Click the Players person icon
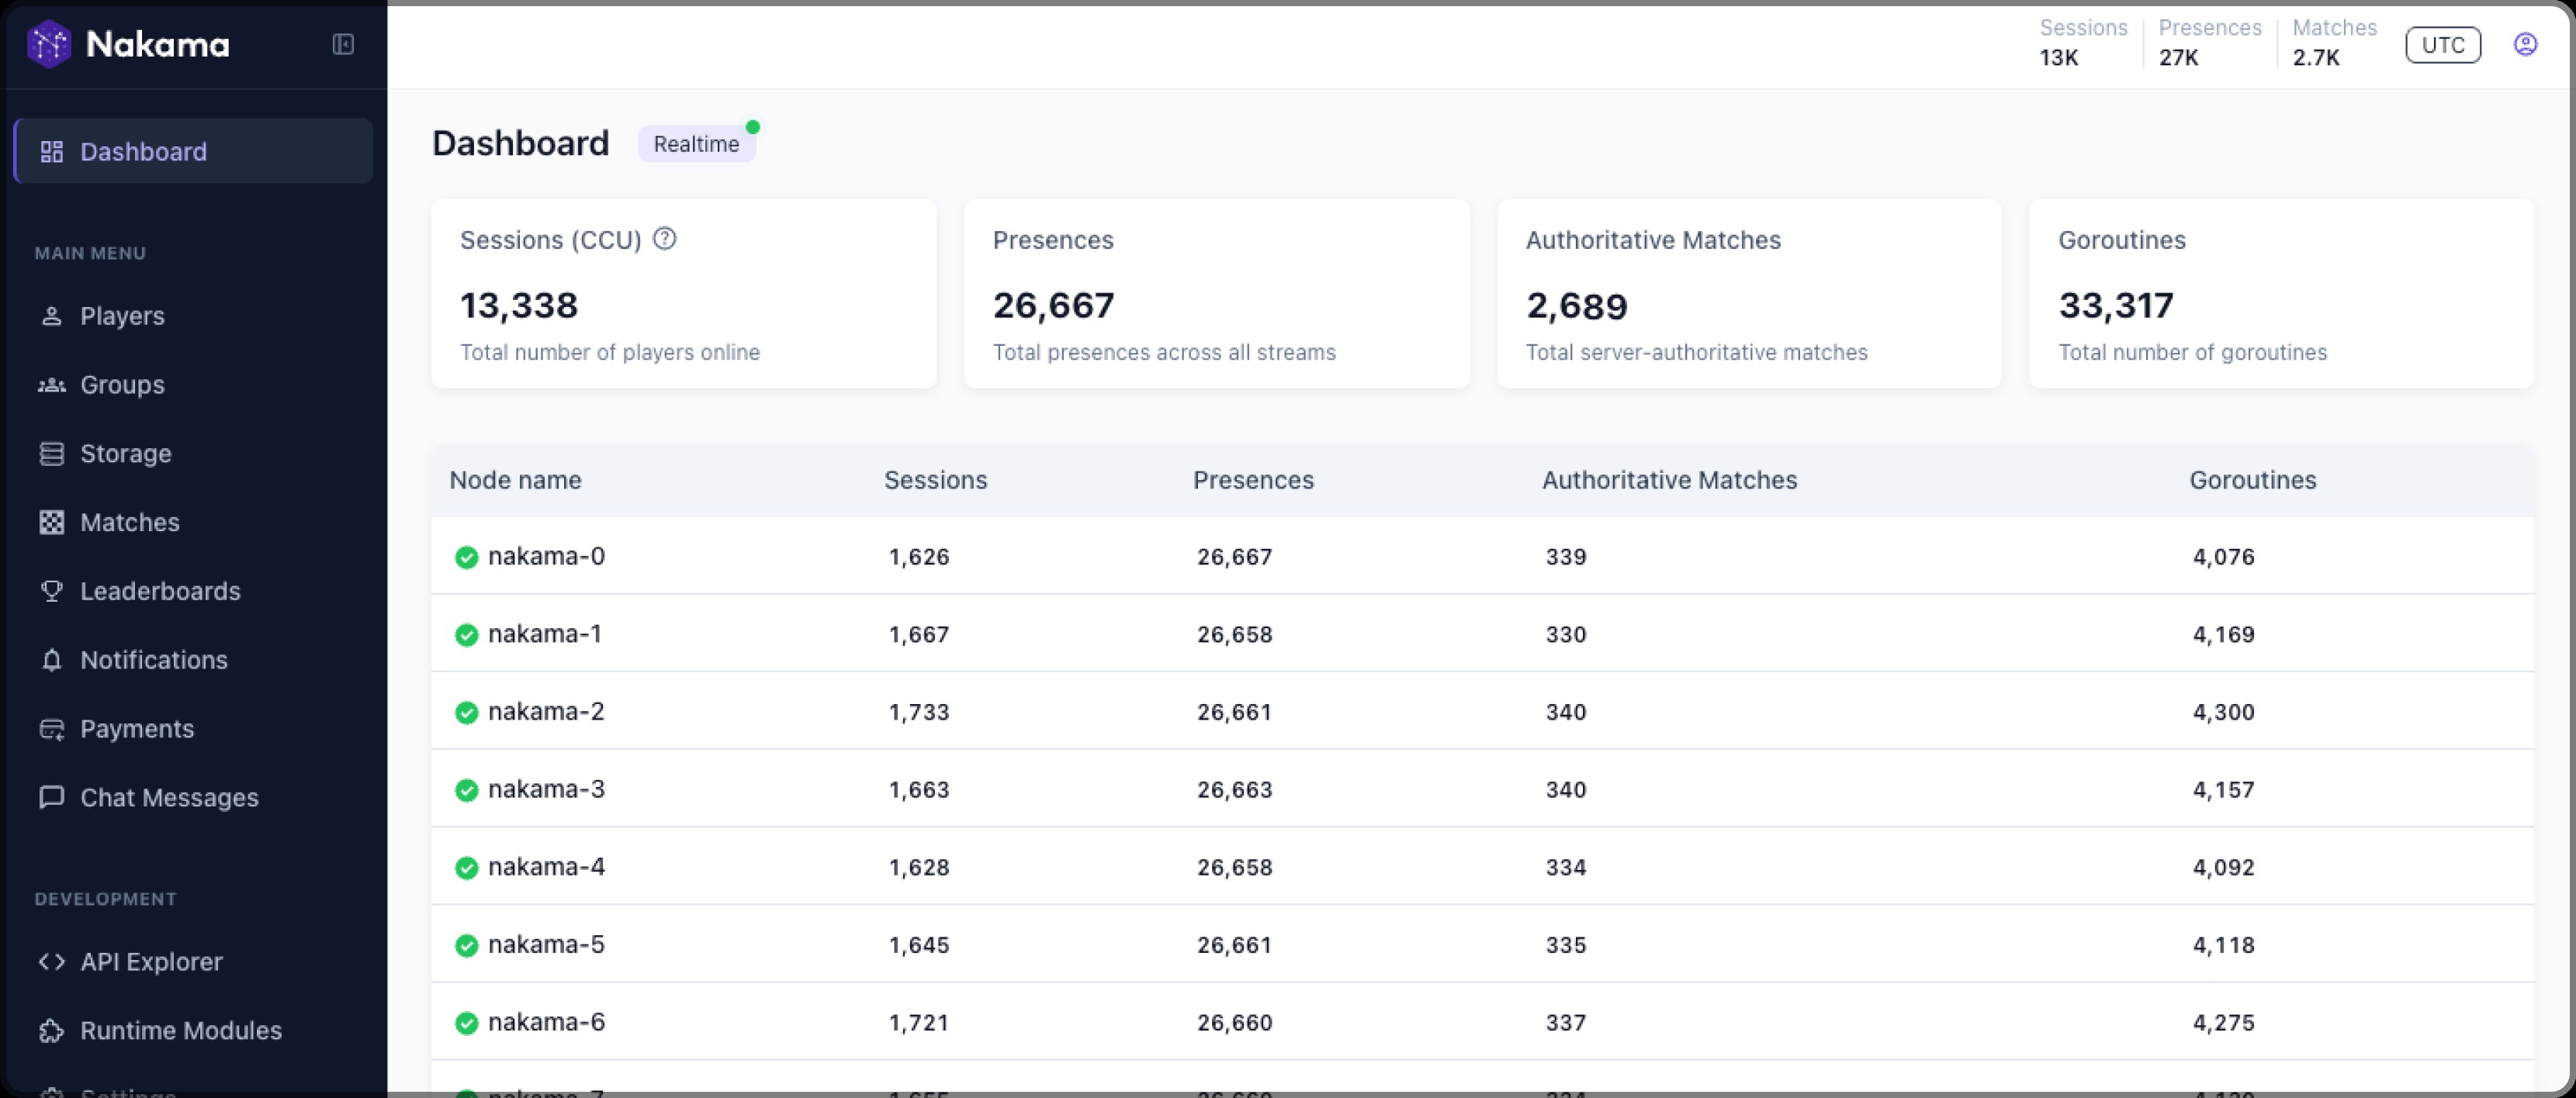This screenshot has width=2576, height=1098. 52,316
